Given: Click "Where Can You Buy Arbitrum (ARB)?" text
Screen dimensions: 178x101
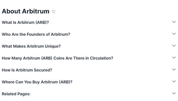Looking at the screenshot, I should (x=37, y=82).
